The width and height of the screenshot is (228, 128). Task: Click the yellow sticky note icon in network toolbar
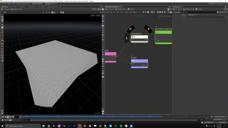coord(160,12)
